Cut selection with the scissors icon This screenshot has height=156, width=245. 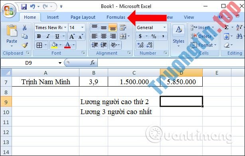click(x=24, y=28)
